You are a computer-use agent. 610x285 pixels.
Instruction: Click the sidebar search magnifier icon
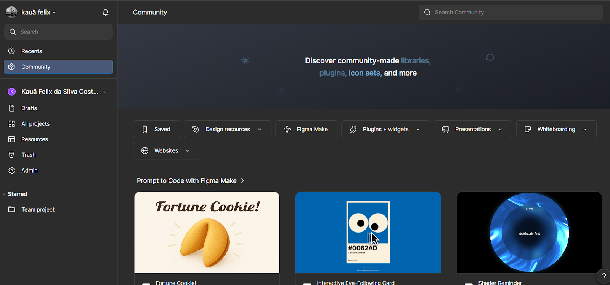[x=13, y=32]
